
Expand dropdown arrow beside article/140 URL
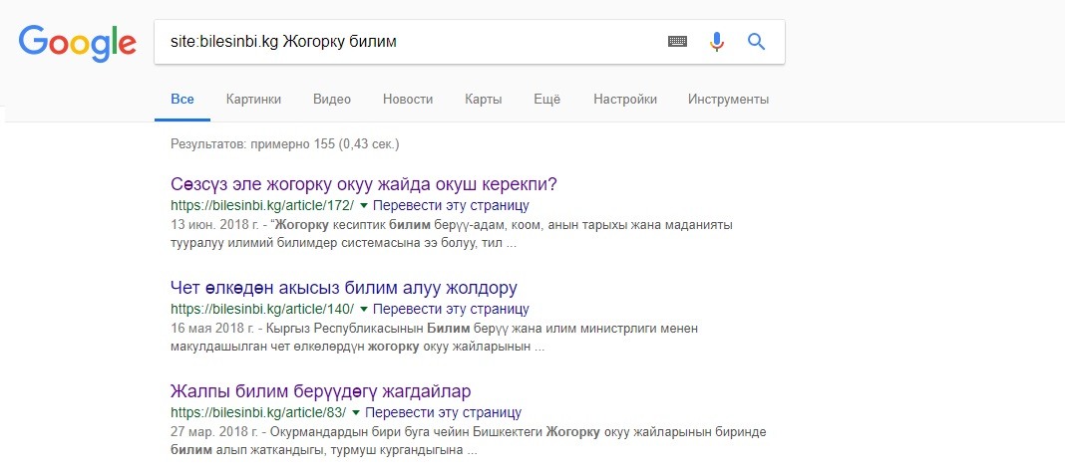(364, 309)
